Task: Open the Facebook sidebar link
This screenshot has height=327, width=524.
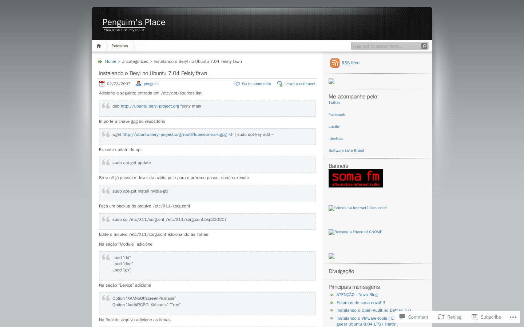Action: coord(337,115)
